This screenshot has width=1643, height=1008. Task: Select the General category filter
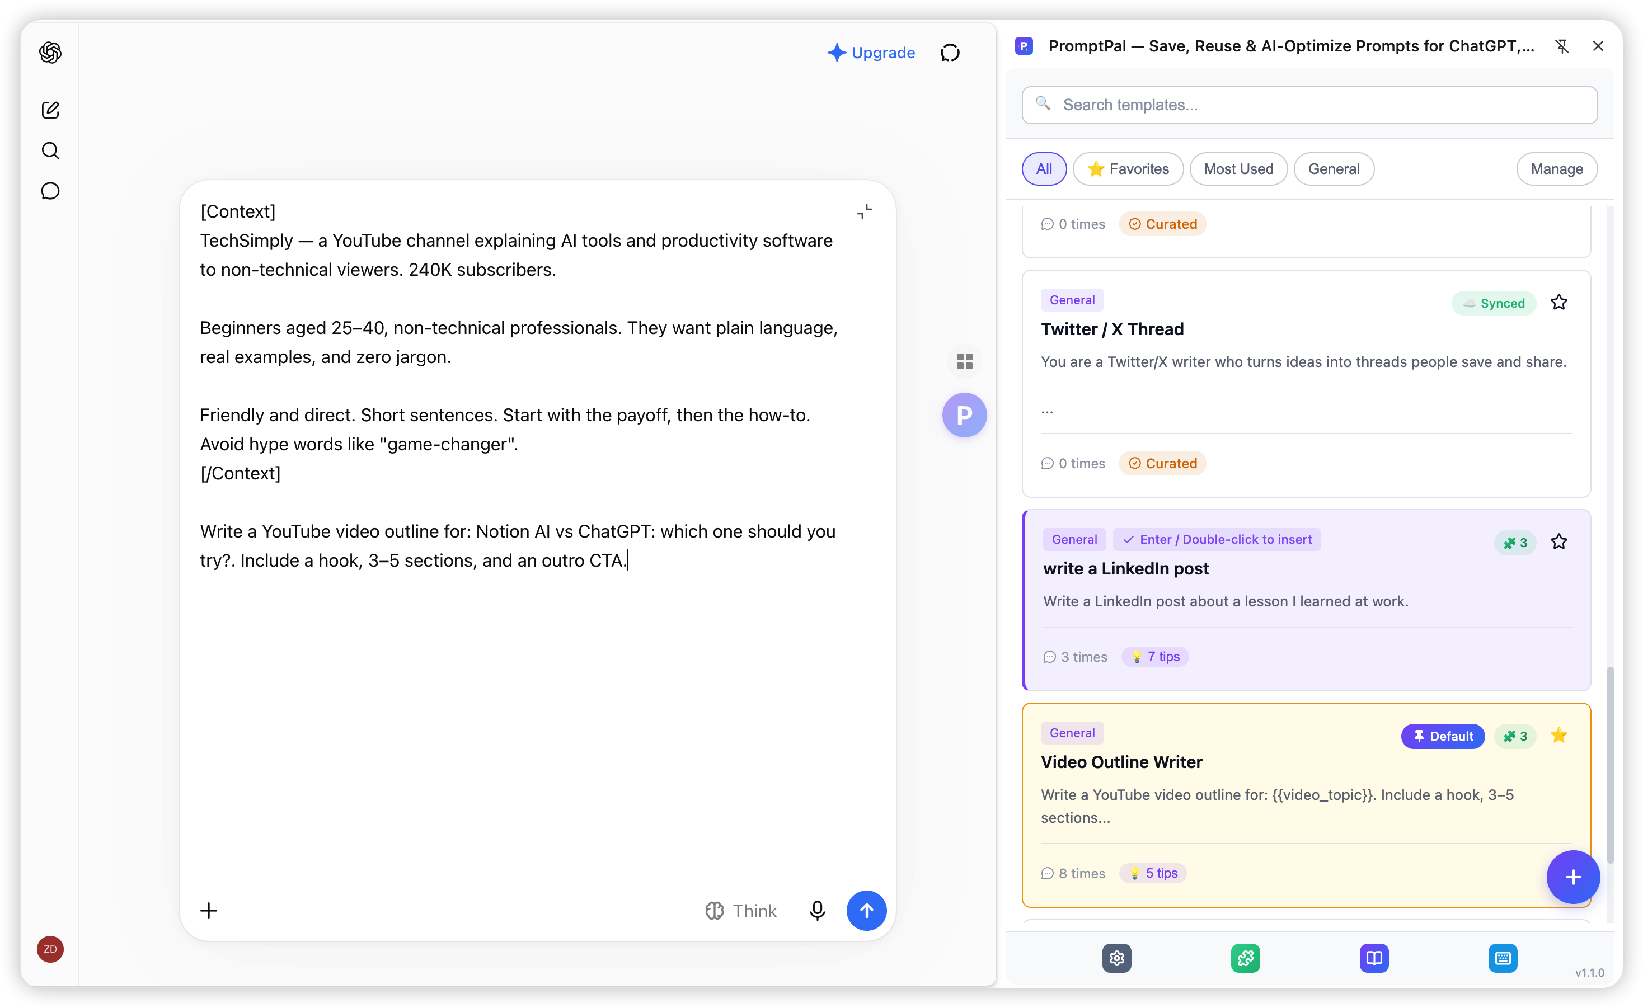click(x=1334, y=169)
